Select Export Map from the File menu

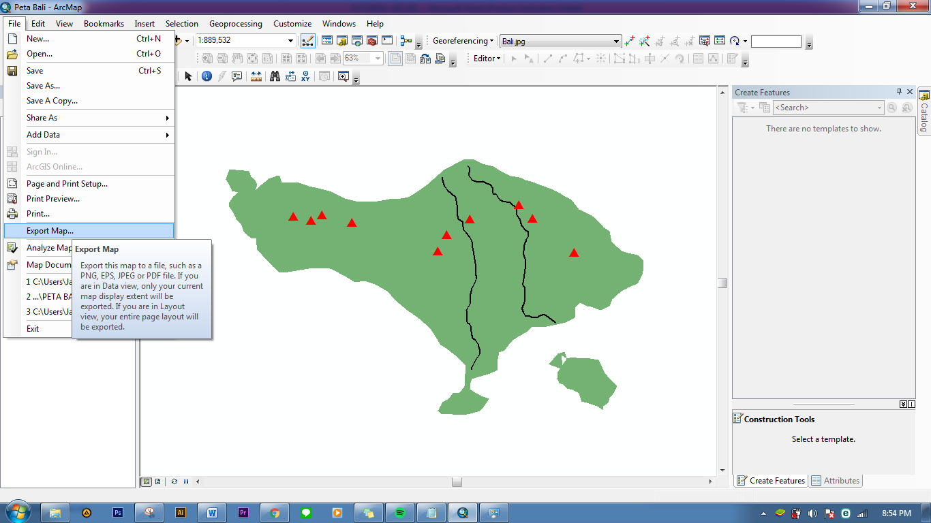click(50, 230)
